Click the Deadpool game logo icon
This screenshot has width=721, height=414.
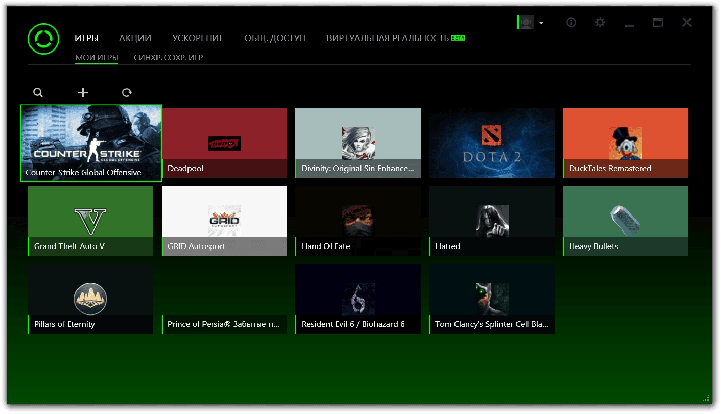pos(224,143)
